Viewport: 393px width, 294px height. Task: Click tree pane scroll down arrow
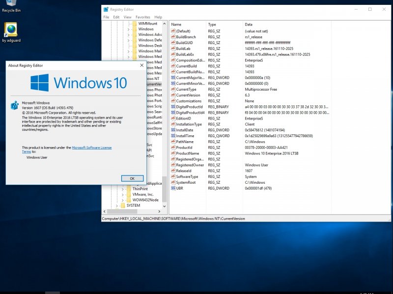(165, 206)
